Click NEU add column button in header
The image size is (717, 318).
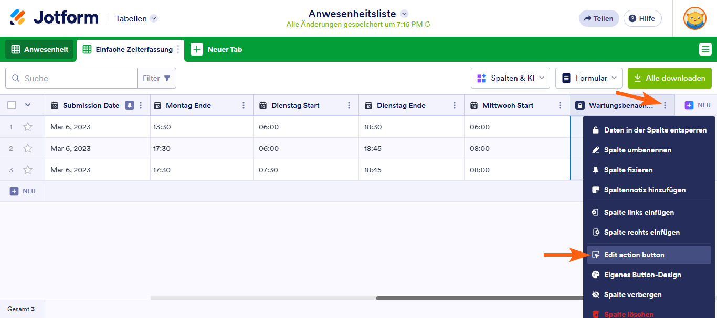(698, 105)
